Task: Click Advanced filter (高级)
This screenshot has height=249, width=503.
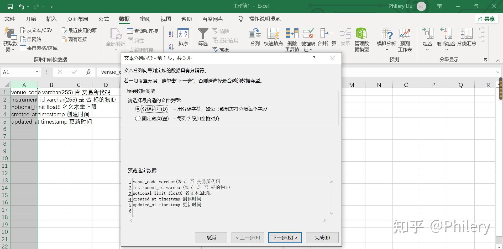Action: [221, 50]
